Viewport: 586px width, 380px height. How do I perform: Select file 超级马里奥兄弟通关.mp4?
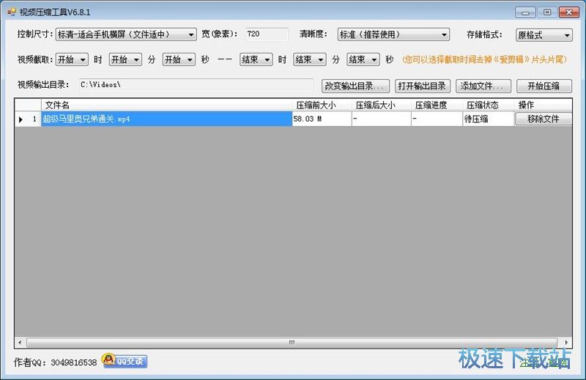coord(167,119)
